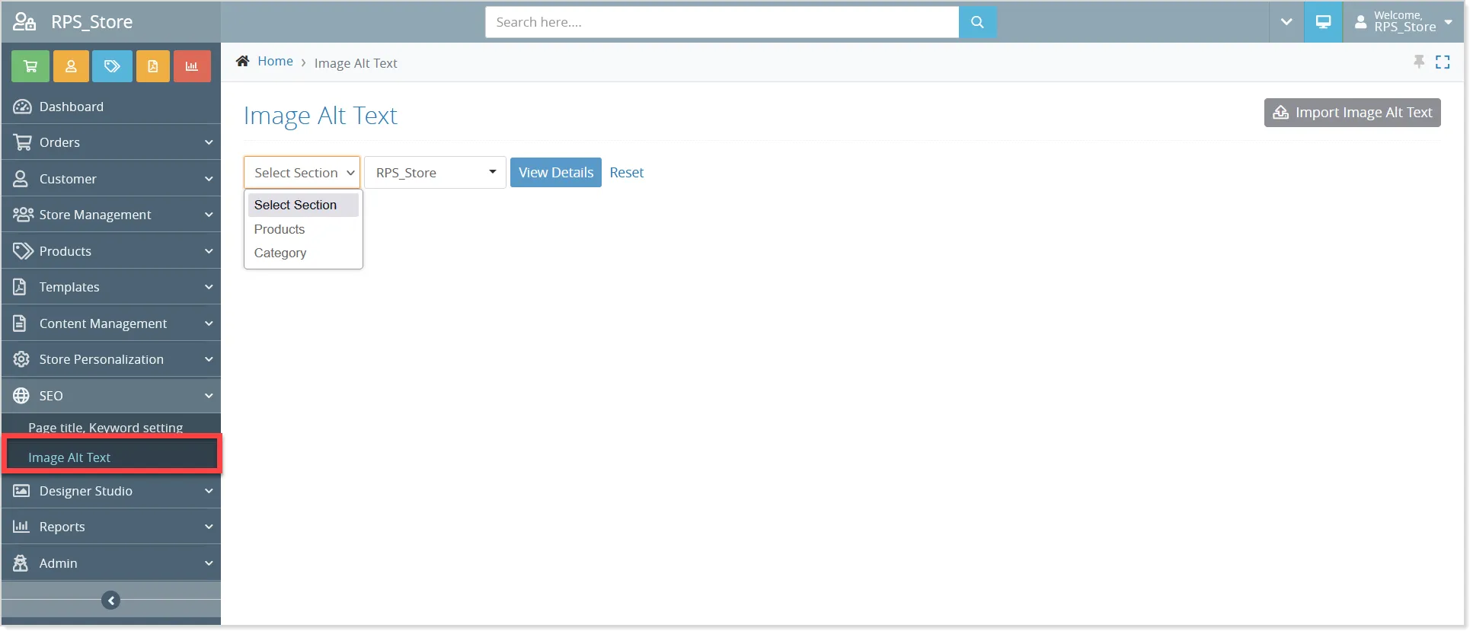Expand the Products sidebar menu
The height and width of the screenshot is (634, 1473).
tap(111, 251)
